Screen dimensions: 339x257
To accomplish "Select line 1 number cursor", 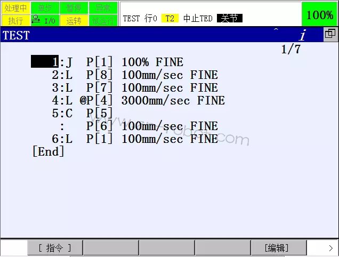I will pos(45,61).
